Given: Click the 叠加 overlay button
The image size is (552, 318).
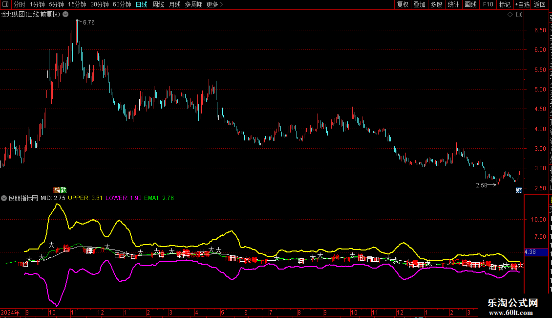Looking at the screenshot, I should [x=420, y=4].
